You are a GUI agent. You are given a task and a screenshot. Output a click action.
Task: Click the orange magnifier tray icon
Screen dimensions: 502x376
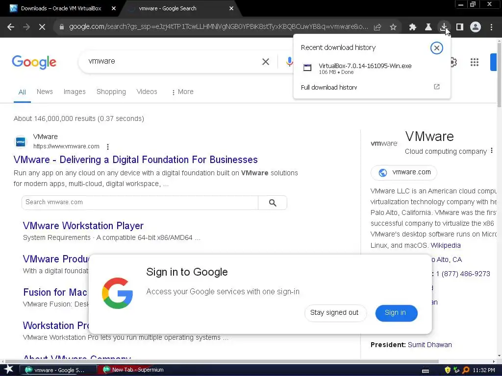(x=466, y=370)
